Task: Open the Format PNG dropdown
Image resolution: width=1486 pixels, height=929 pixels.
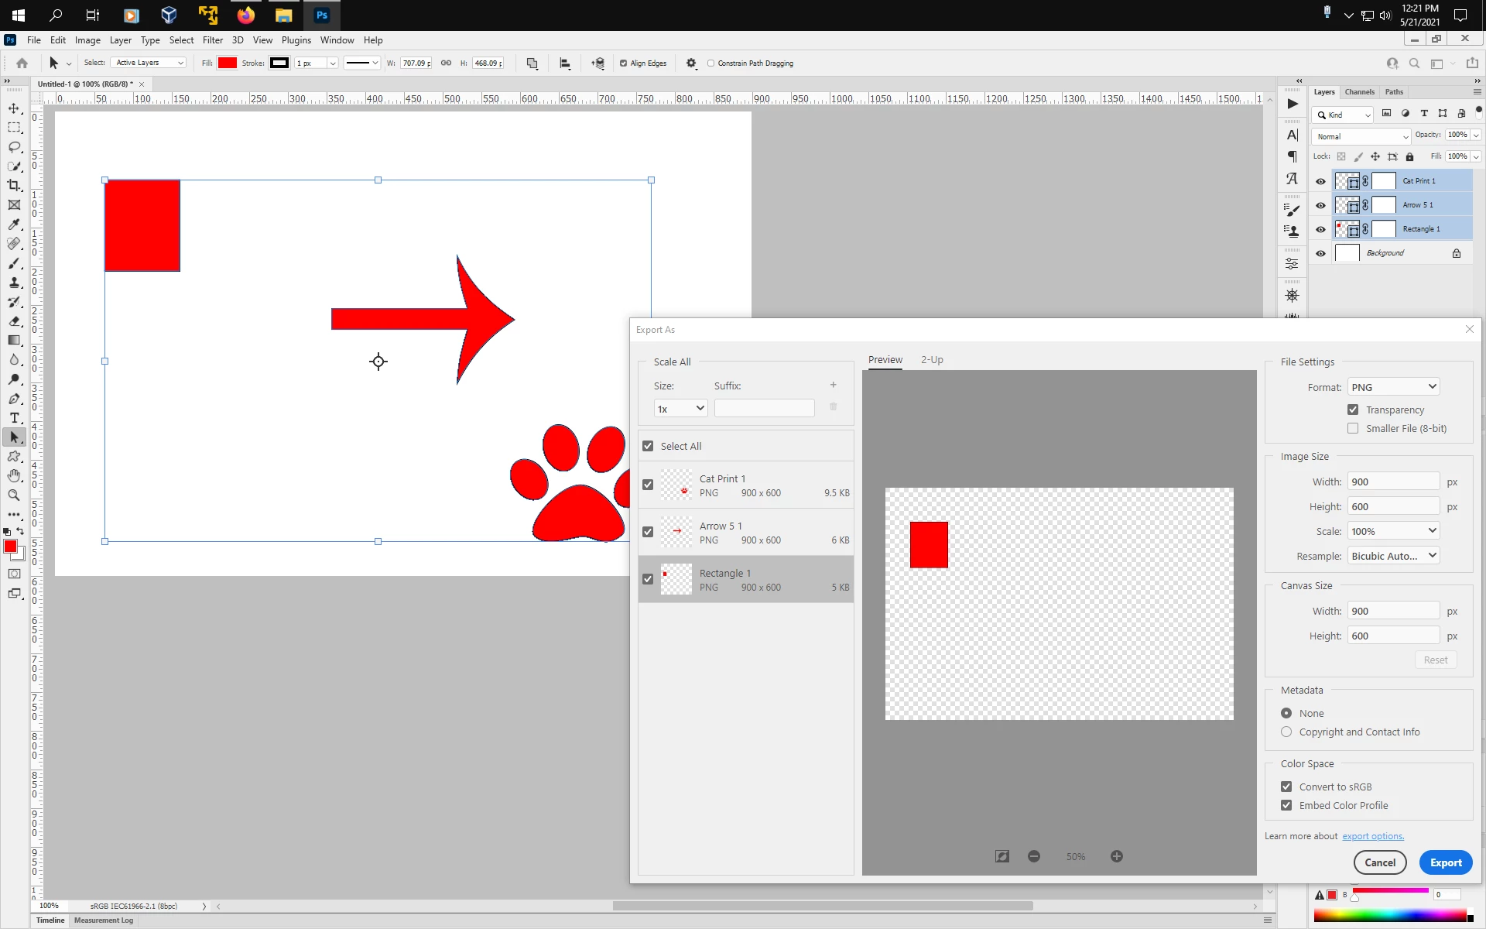Action: pos(1393,387)
